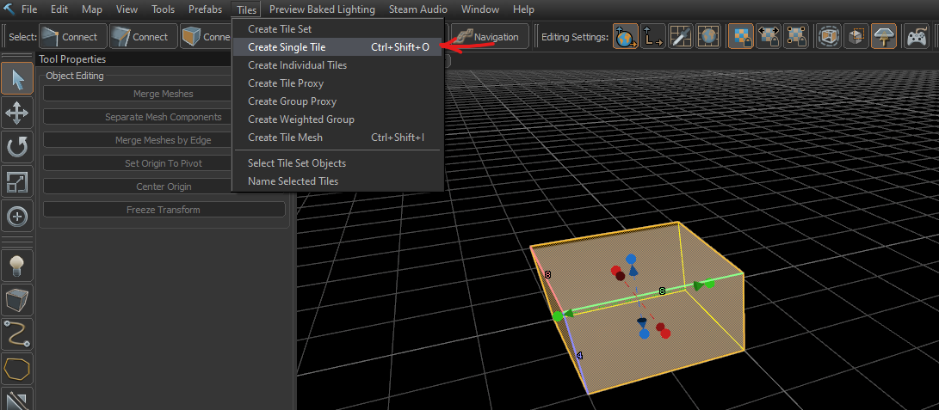This screenshot has width=939, height=410.
Task: Activate the Translate move tool
Action: (x=16, y=113)
